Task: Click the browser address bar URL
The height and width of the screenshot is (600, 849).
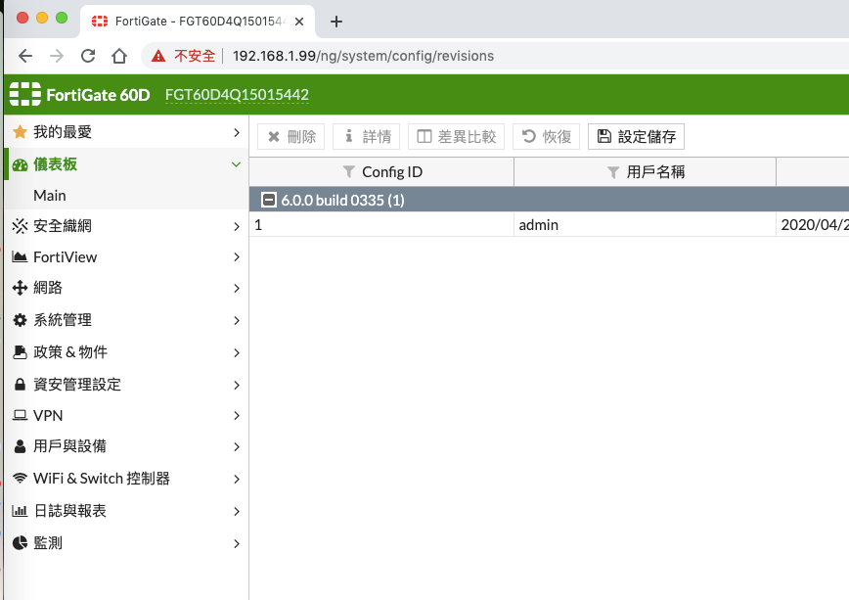Action: click(x=363, y=56)
